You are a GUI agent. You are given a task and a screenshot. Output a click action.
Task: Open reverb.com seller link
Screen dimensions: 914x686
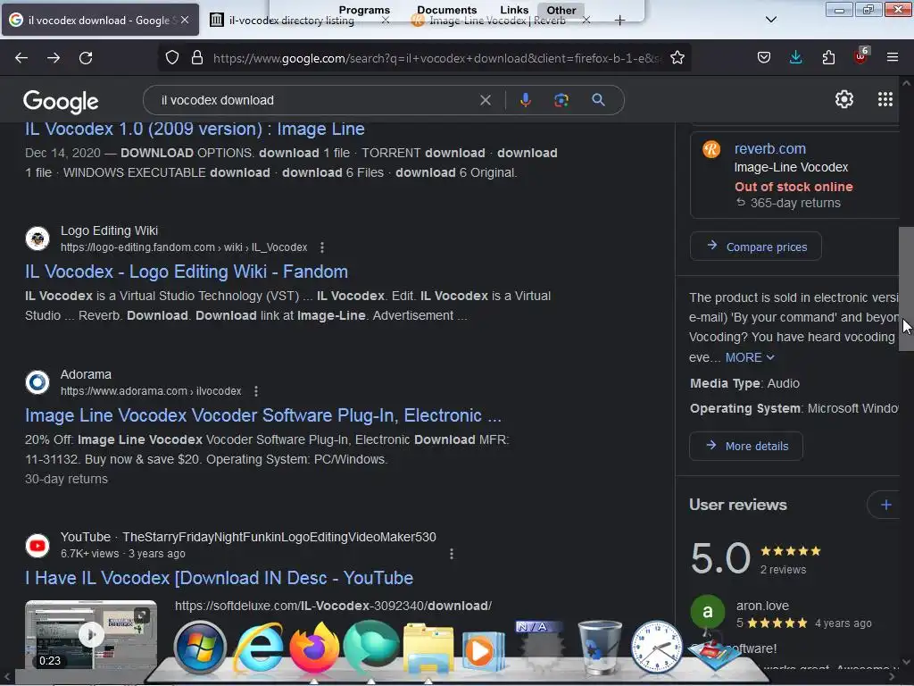coord(770,149)
